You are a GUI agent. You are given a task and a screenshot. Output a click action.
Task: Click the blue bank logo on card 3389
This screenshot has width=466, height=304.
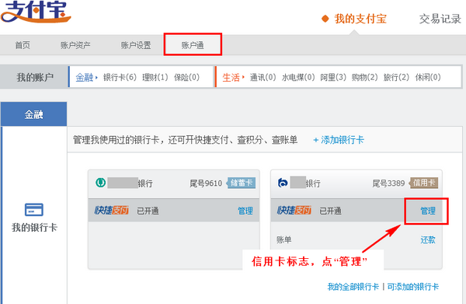coord(283,183)
